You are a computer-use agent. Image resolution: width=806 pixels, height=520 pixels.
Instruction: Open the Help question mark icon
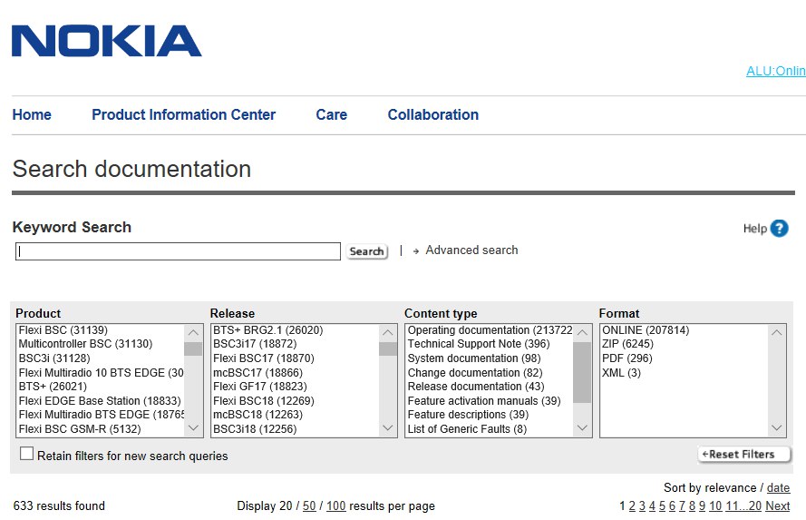point(780,229)
